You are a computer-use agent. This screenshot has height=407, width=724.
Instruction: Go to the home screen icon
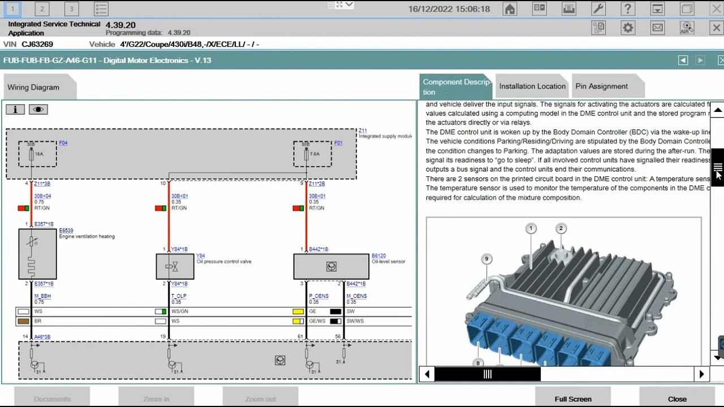click(510, 9)
